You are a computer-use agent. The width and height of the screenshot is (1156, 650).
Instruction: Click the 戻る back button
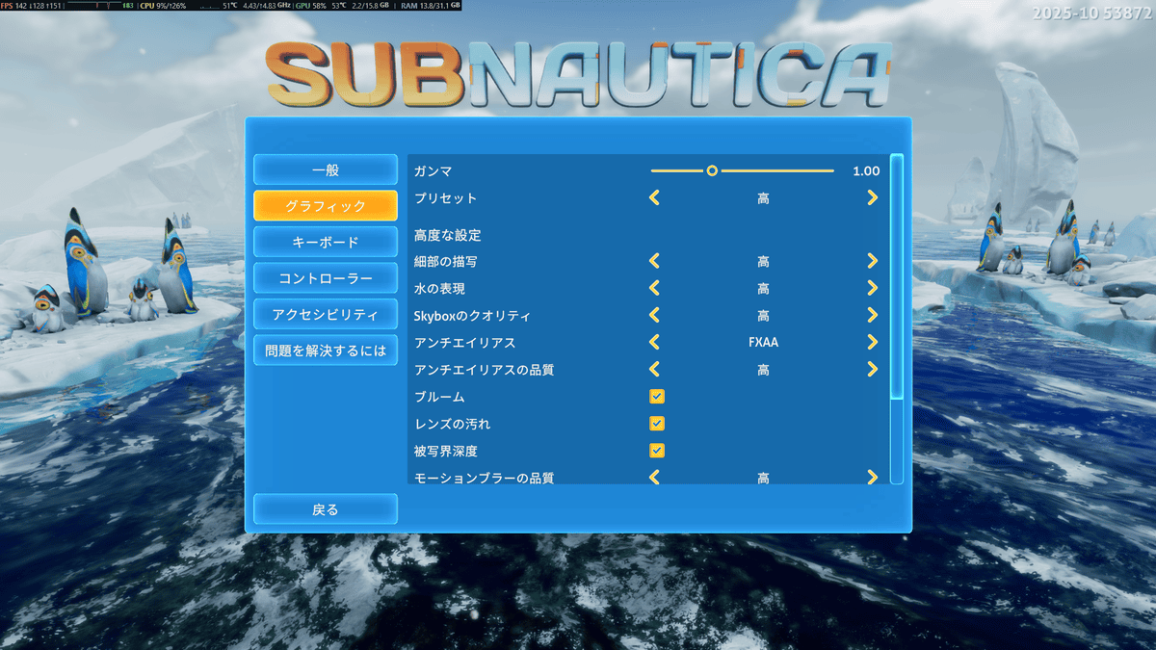click(x=326, y=508)
